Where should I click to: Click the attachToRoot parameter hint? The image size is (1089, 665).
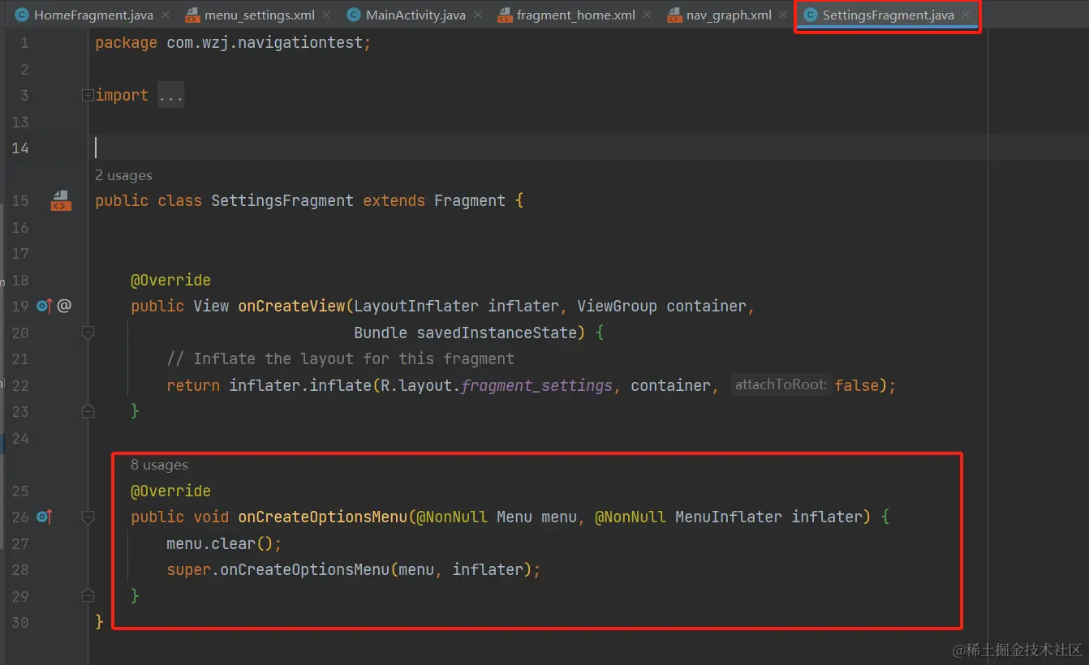pyautogui.click(x=781, y=385)
